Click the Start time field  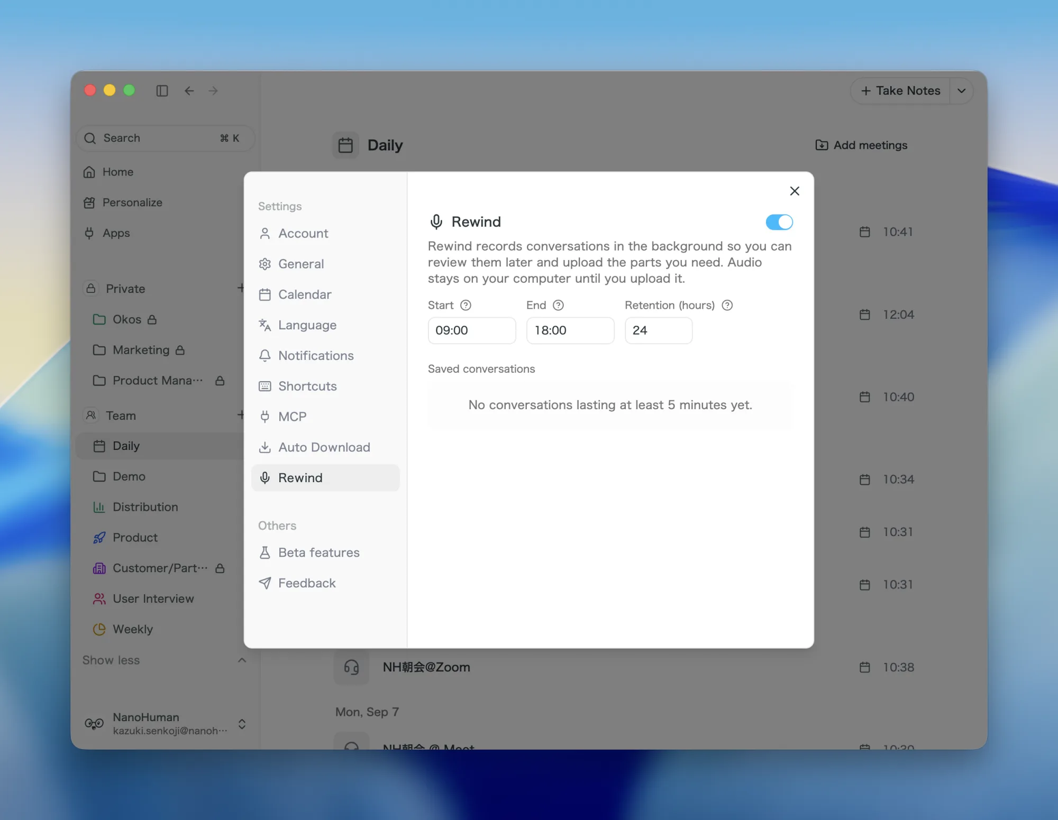[471, 330]
